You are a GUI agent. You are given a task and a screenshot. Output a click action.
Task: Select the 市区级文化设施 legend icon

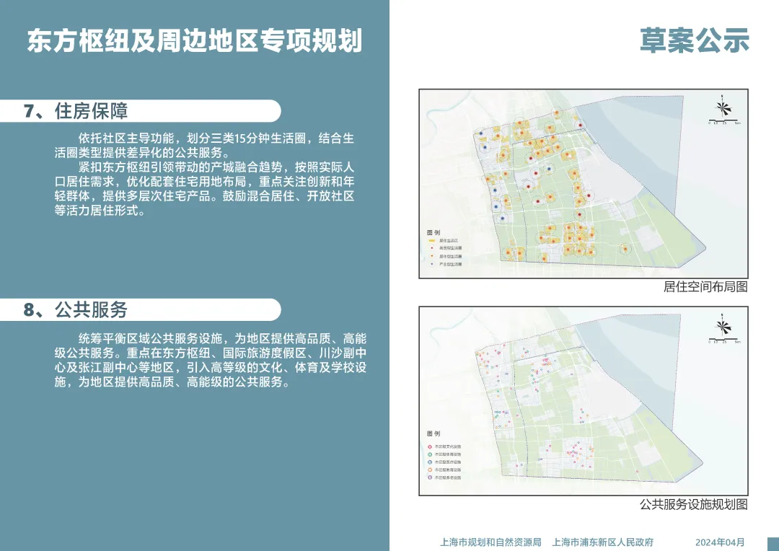430,447
